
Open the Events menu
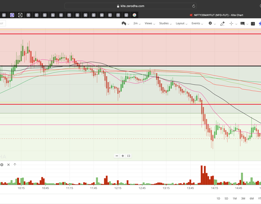click(x=197, y=23)
